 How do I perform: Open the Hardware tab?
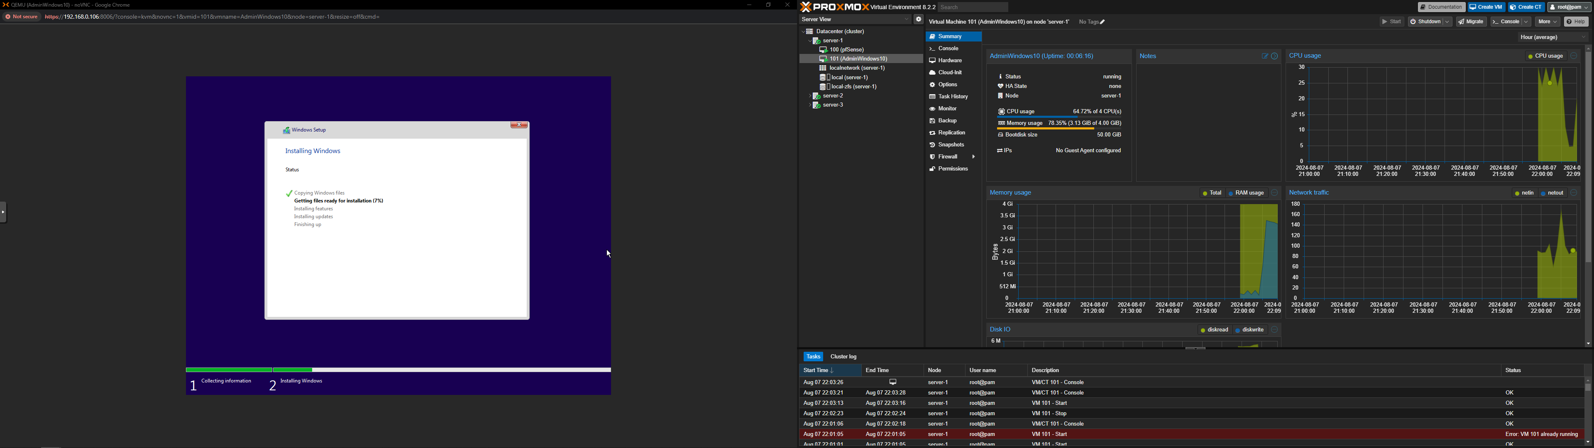tap(953, 61)
